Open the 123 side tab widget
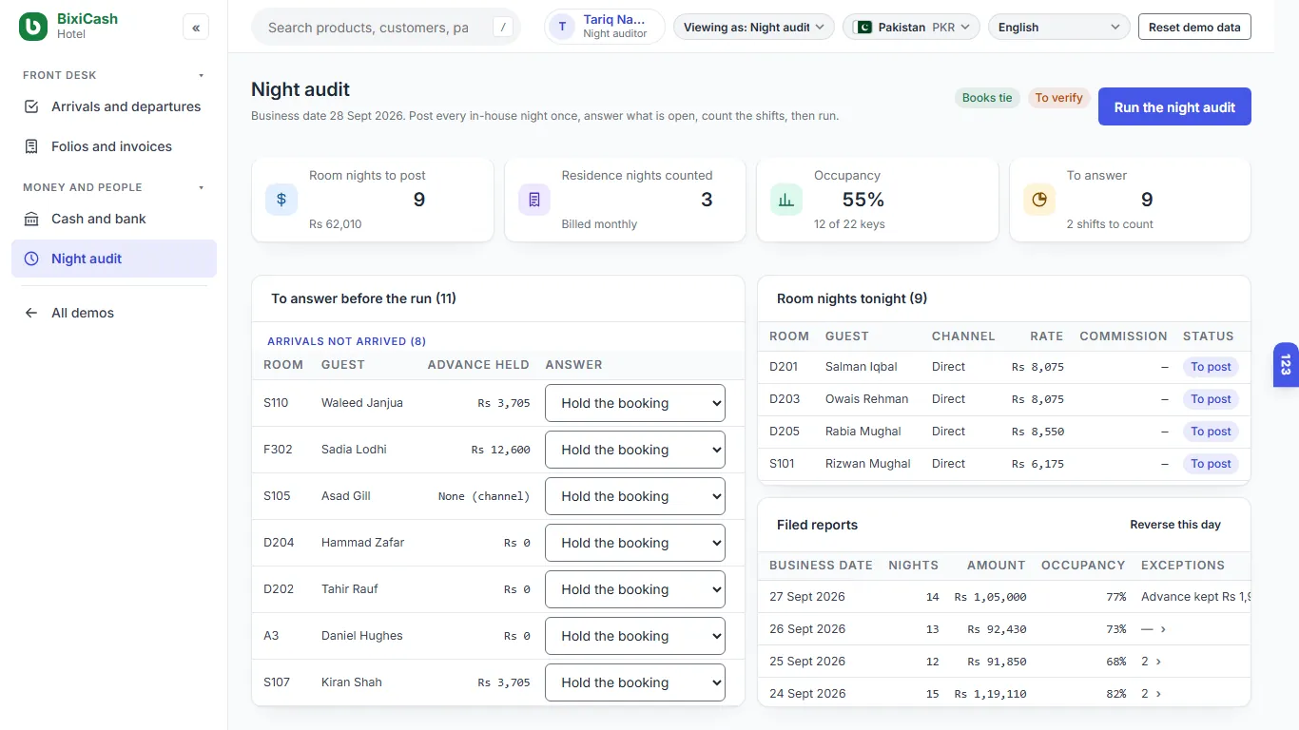 pyautogui.click(x=1286, y=365)
